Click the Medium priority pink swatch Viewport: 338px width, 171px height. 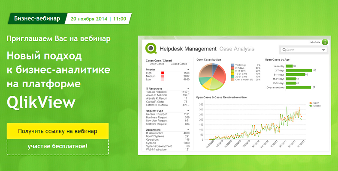[x=163, y=76]
